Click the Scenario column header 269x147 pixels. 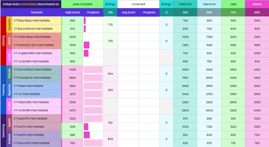(36, 12)
